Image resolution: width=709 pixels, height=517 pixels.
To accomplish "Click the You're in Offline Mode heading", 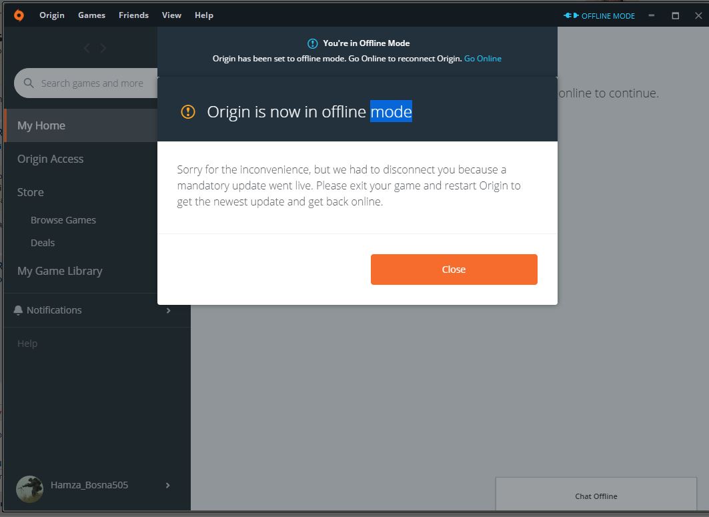I will 366,43.
